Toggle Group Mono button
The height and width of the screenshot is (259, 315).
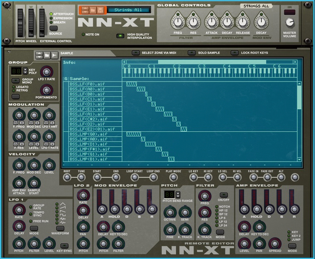click(15, 81)
